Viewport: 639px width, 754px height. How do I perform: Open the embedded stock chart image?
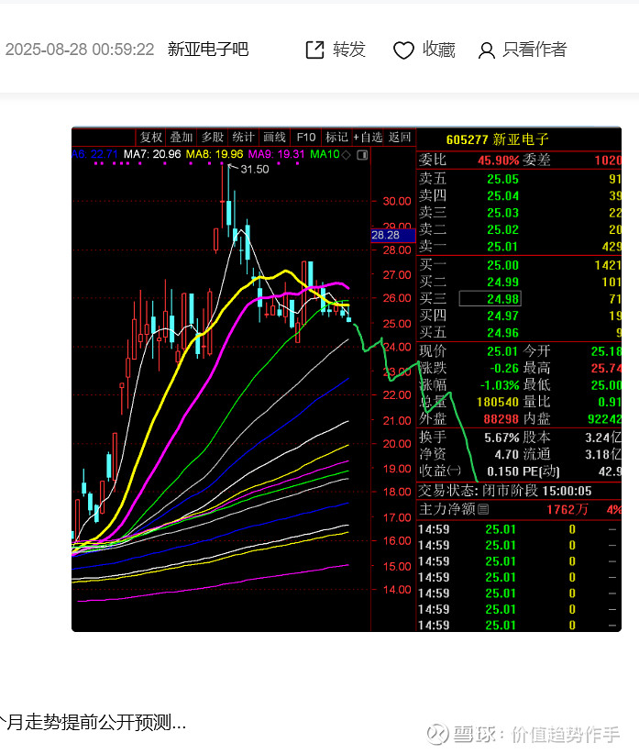pyautogui.click(x=347, y=379)
